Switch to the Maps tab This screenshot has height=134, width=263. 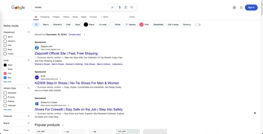coord(84,17)
